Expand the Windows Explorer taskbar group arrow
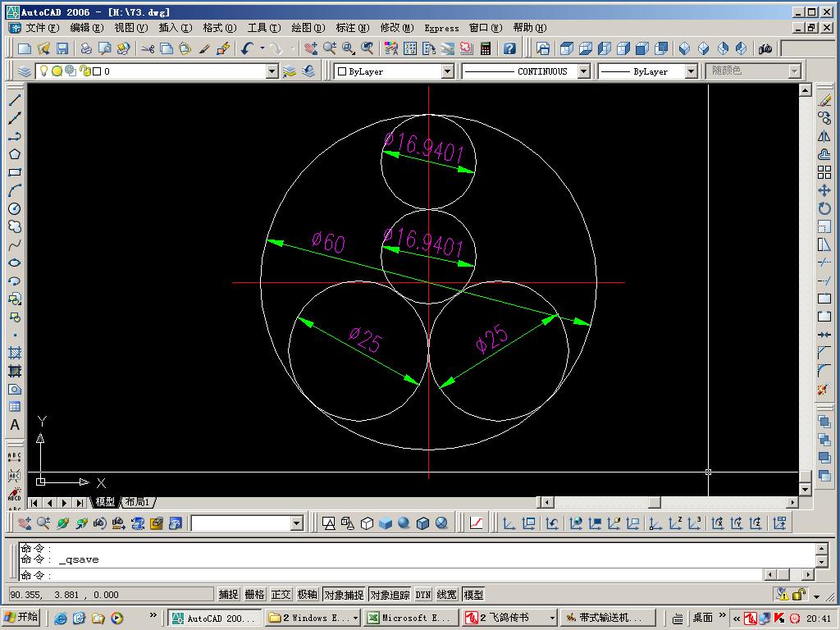 (x=356, y=619)
